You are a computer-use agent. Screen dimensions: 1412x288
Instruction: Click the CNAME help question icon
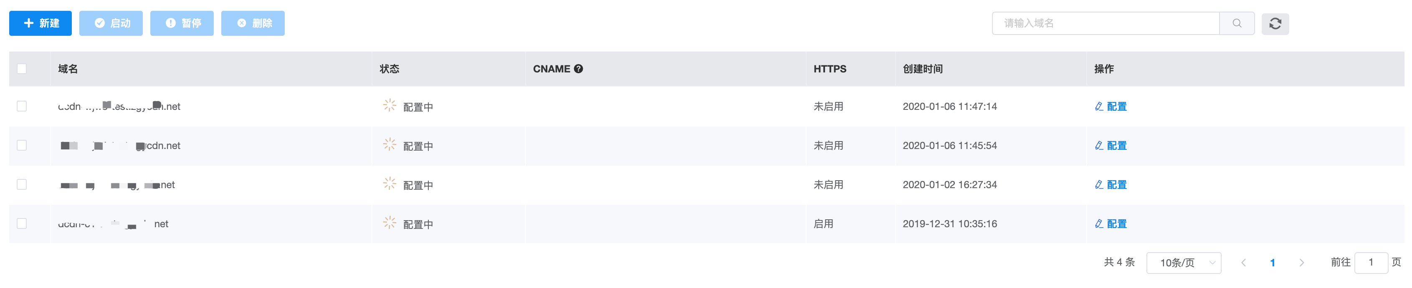point(578,69)
